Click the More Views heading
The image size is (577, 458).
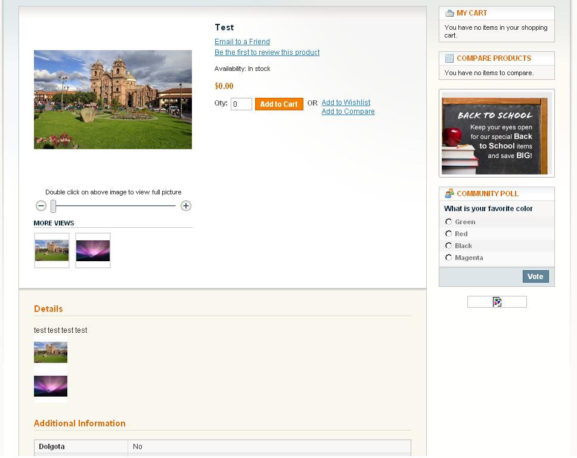pos(54,223)
